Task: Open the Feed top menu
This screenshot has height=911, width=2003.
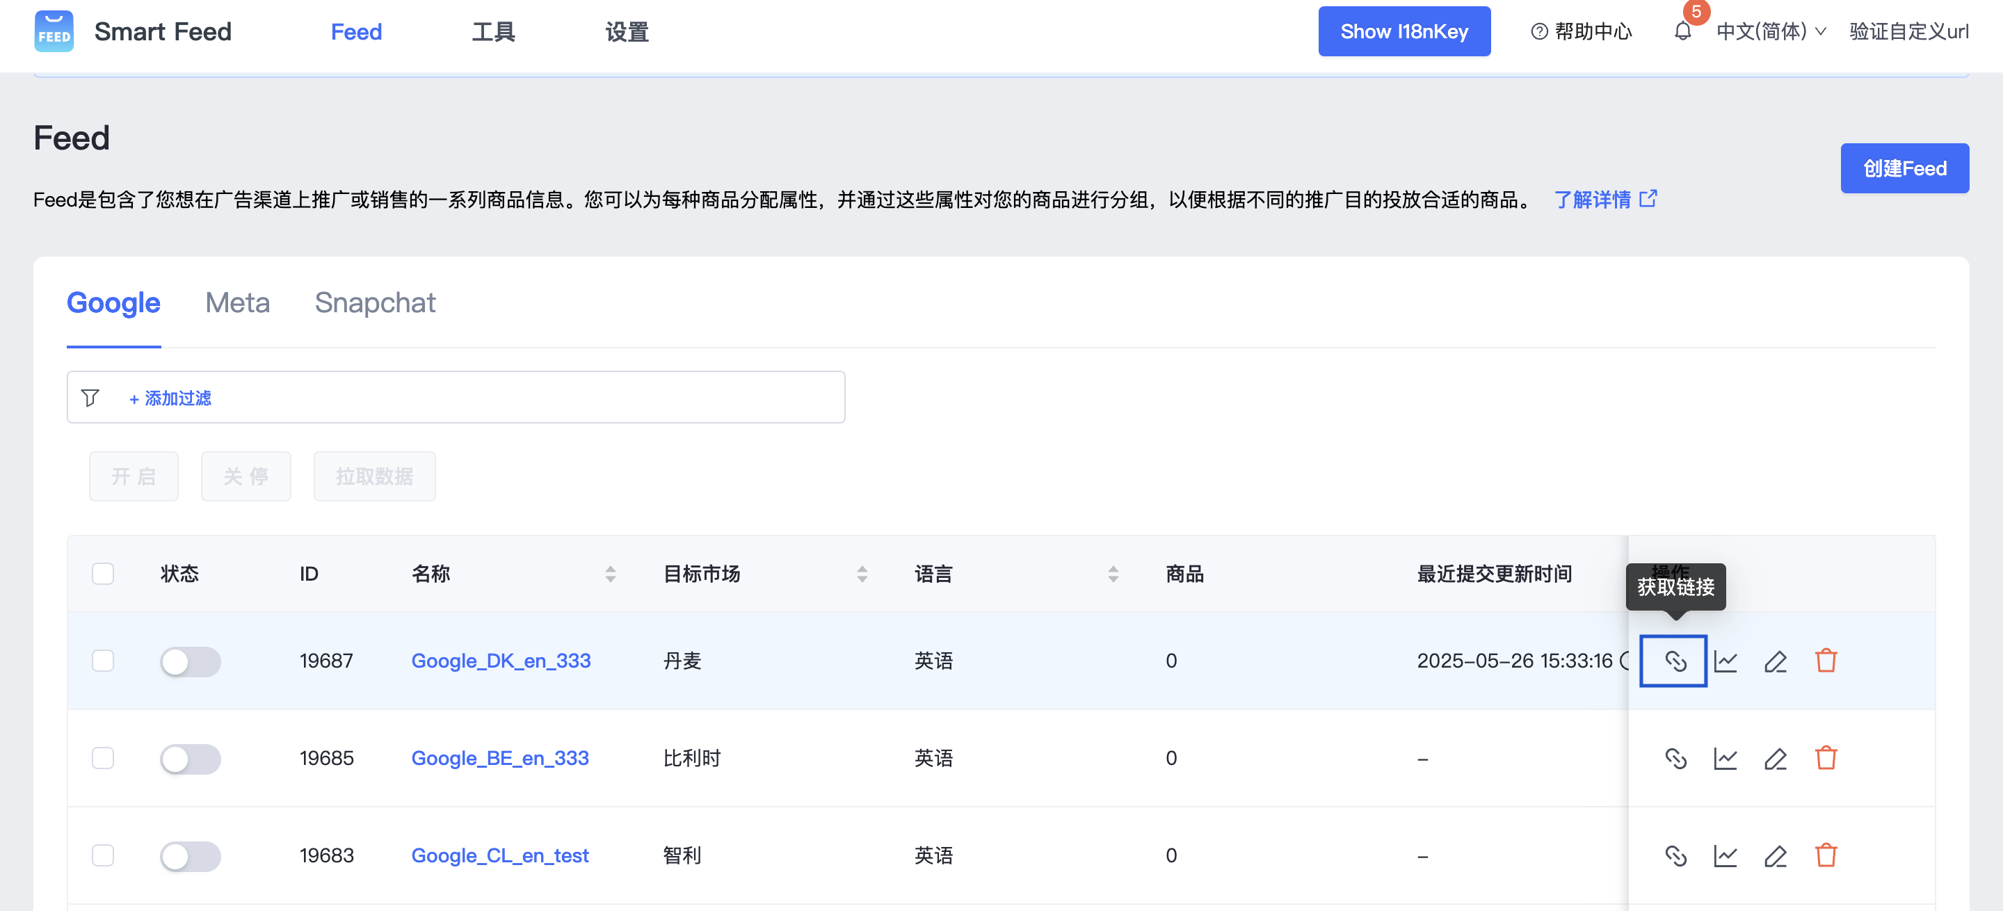Action: [x=356, y=32]
